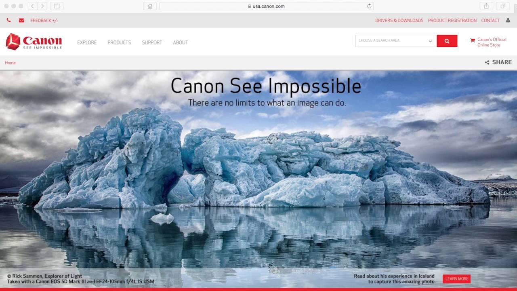Click the Home breadcrumb link

[x=10, y=63]
